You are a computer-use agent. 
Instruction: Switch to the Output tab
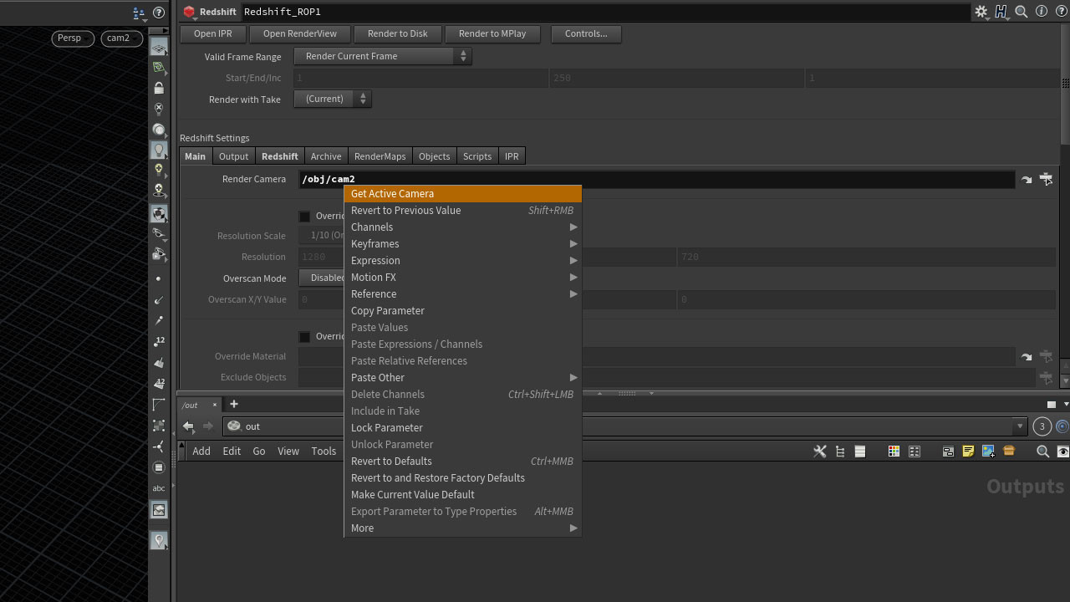click(233, 156)
